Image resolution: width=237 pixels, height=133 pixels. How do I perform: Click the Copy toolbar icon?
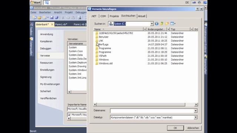click(x=68, y=18)
